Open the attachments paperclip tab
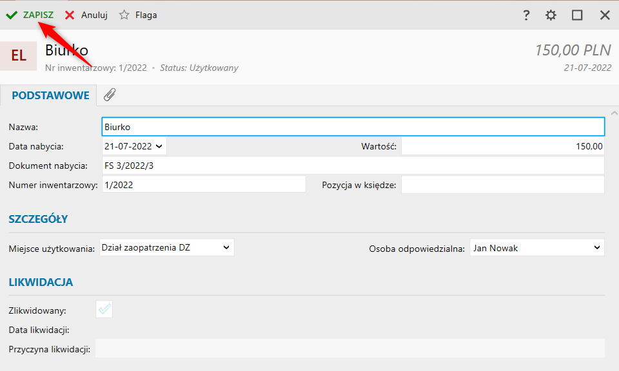 pos(110,95)
